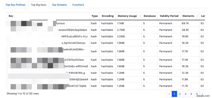
Task: Click hashtable encoding in 2.7MB row
Action: tap(107, 30)
